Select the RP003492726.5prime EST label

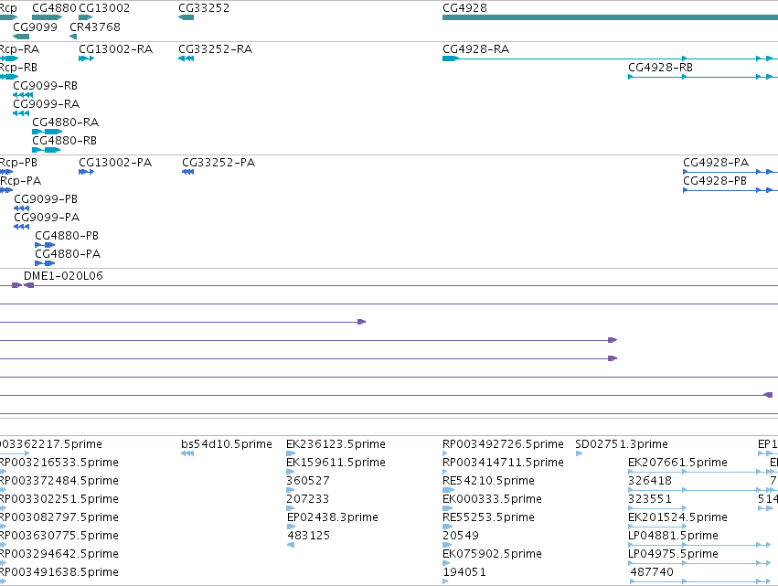[503, 444]
